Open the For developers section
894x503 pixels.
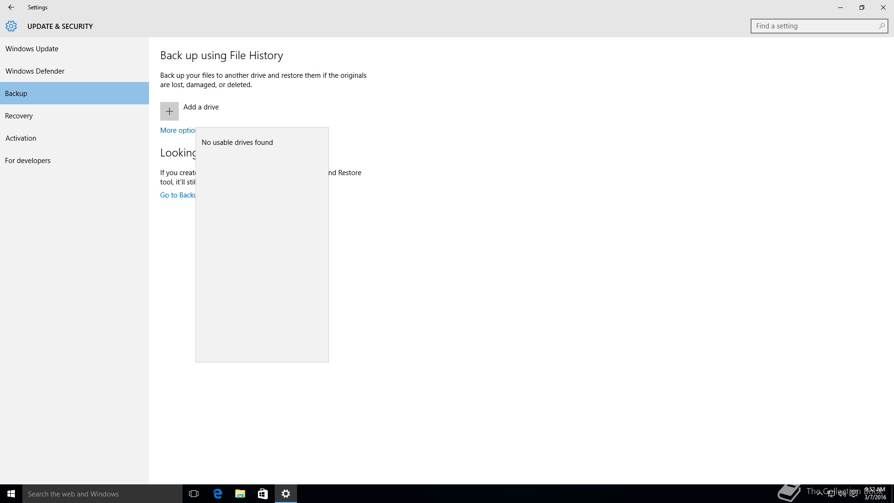27,161
